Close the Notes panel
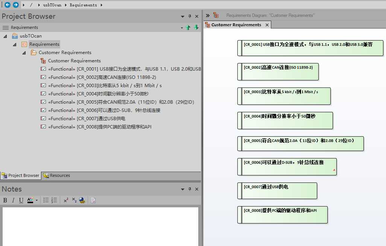This screenshot has height=246, width=386. tap(197, 189)
